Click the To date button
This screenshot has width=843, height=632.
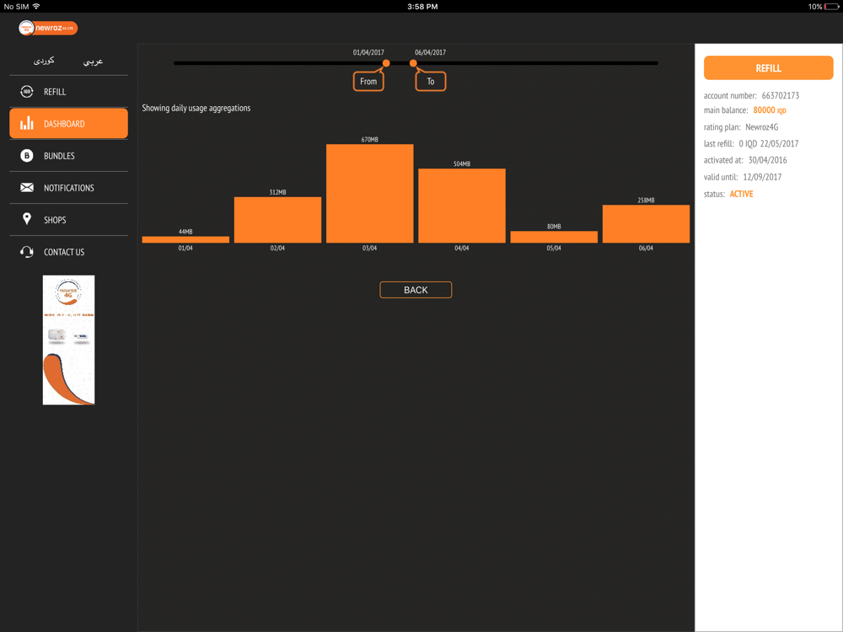431,81
